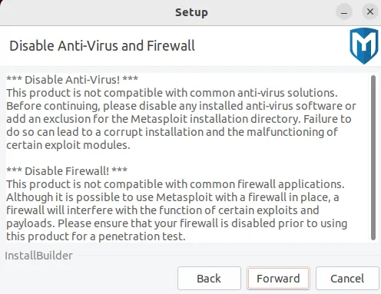
Task: Click the Metasploit shield logo
Action: coord(364,45)
